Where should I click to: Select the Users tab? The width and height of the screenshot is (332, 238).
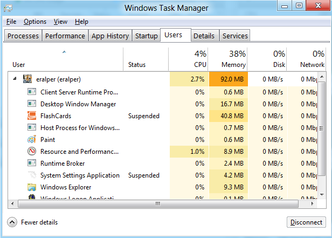click(176, 35)
